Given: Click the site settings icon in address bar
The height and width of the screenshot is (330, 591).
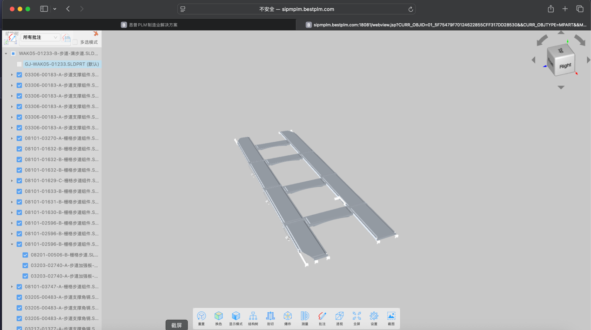Looking at the screenshot, I should (x=183, y=9).
